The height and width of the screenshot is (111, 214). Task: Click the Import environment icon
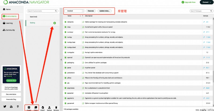pyautogui.click(x=43, y=108)
